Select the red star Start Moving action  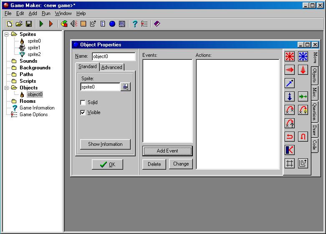pos(290,56)
